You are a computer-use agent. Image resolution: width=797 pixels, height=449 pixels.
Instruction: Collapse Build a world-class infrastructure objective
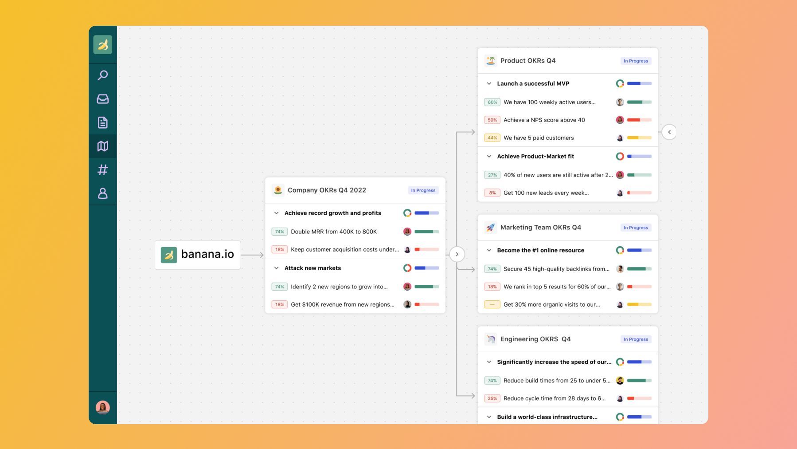[x=489, y=417]
